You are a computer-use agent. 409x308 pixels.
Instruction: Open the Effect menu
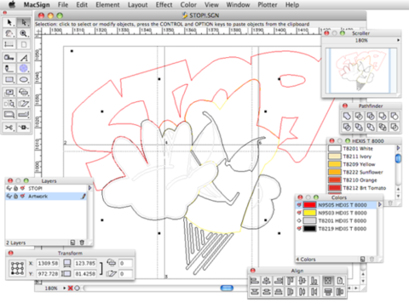point(164,5)
